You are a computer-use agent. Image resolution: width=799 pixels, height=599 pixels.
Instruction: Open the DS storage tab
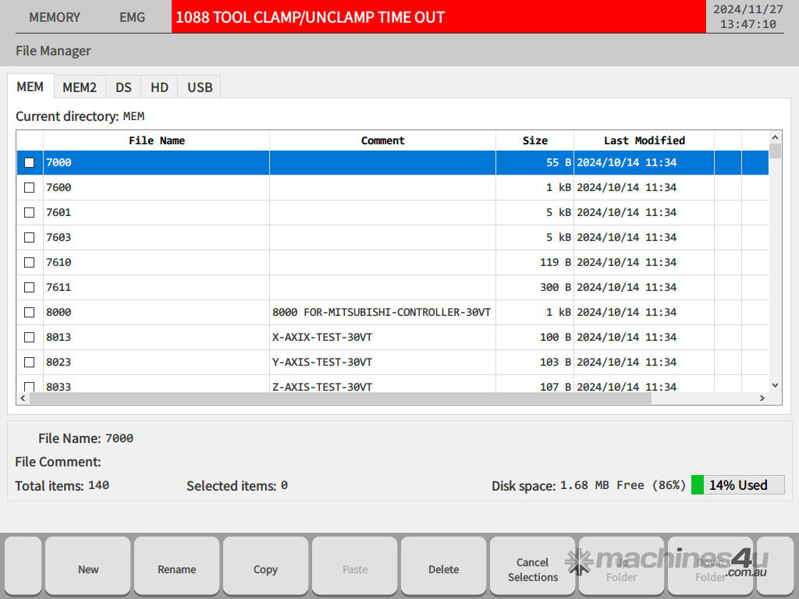coord(123,87)
